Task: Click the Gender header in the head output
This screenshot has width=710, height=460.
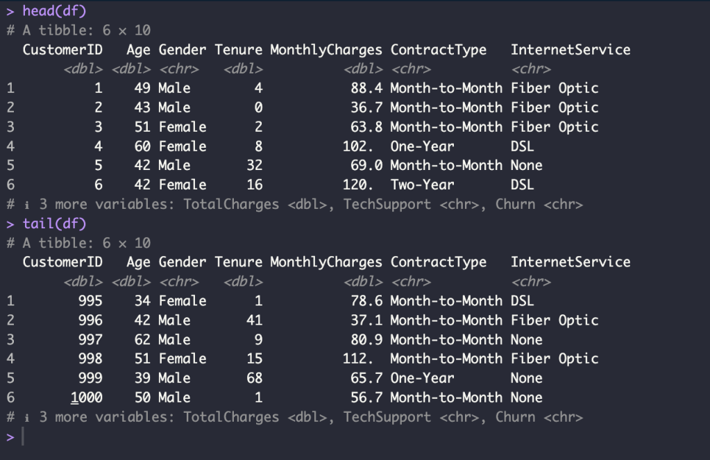Action: point(182,50)
